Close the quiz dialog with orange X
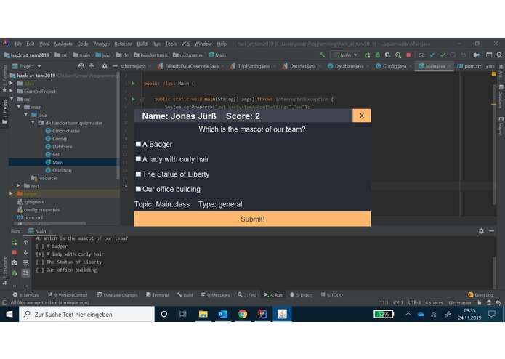The height and width of the screenshot is (359, 505). (x=362, y=116)
